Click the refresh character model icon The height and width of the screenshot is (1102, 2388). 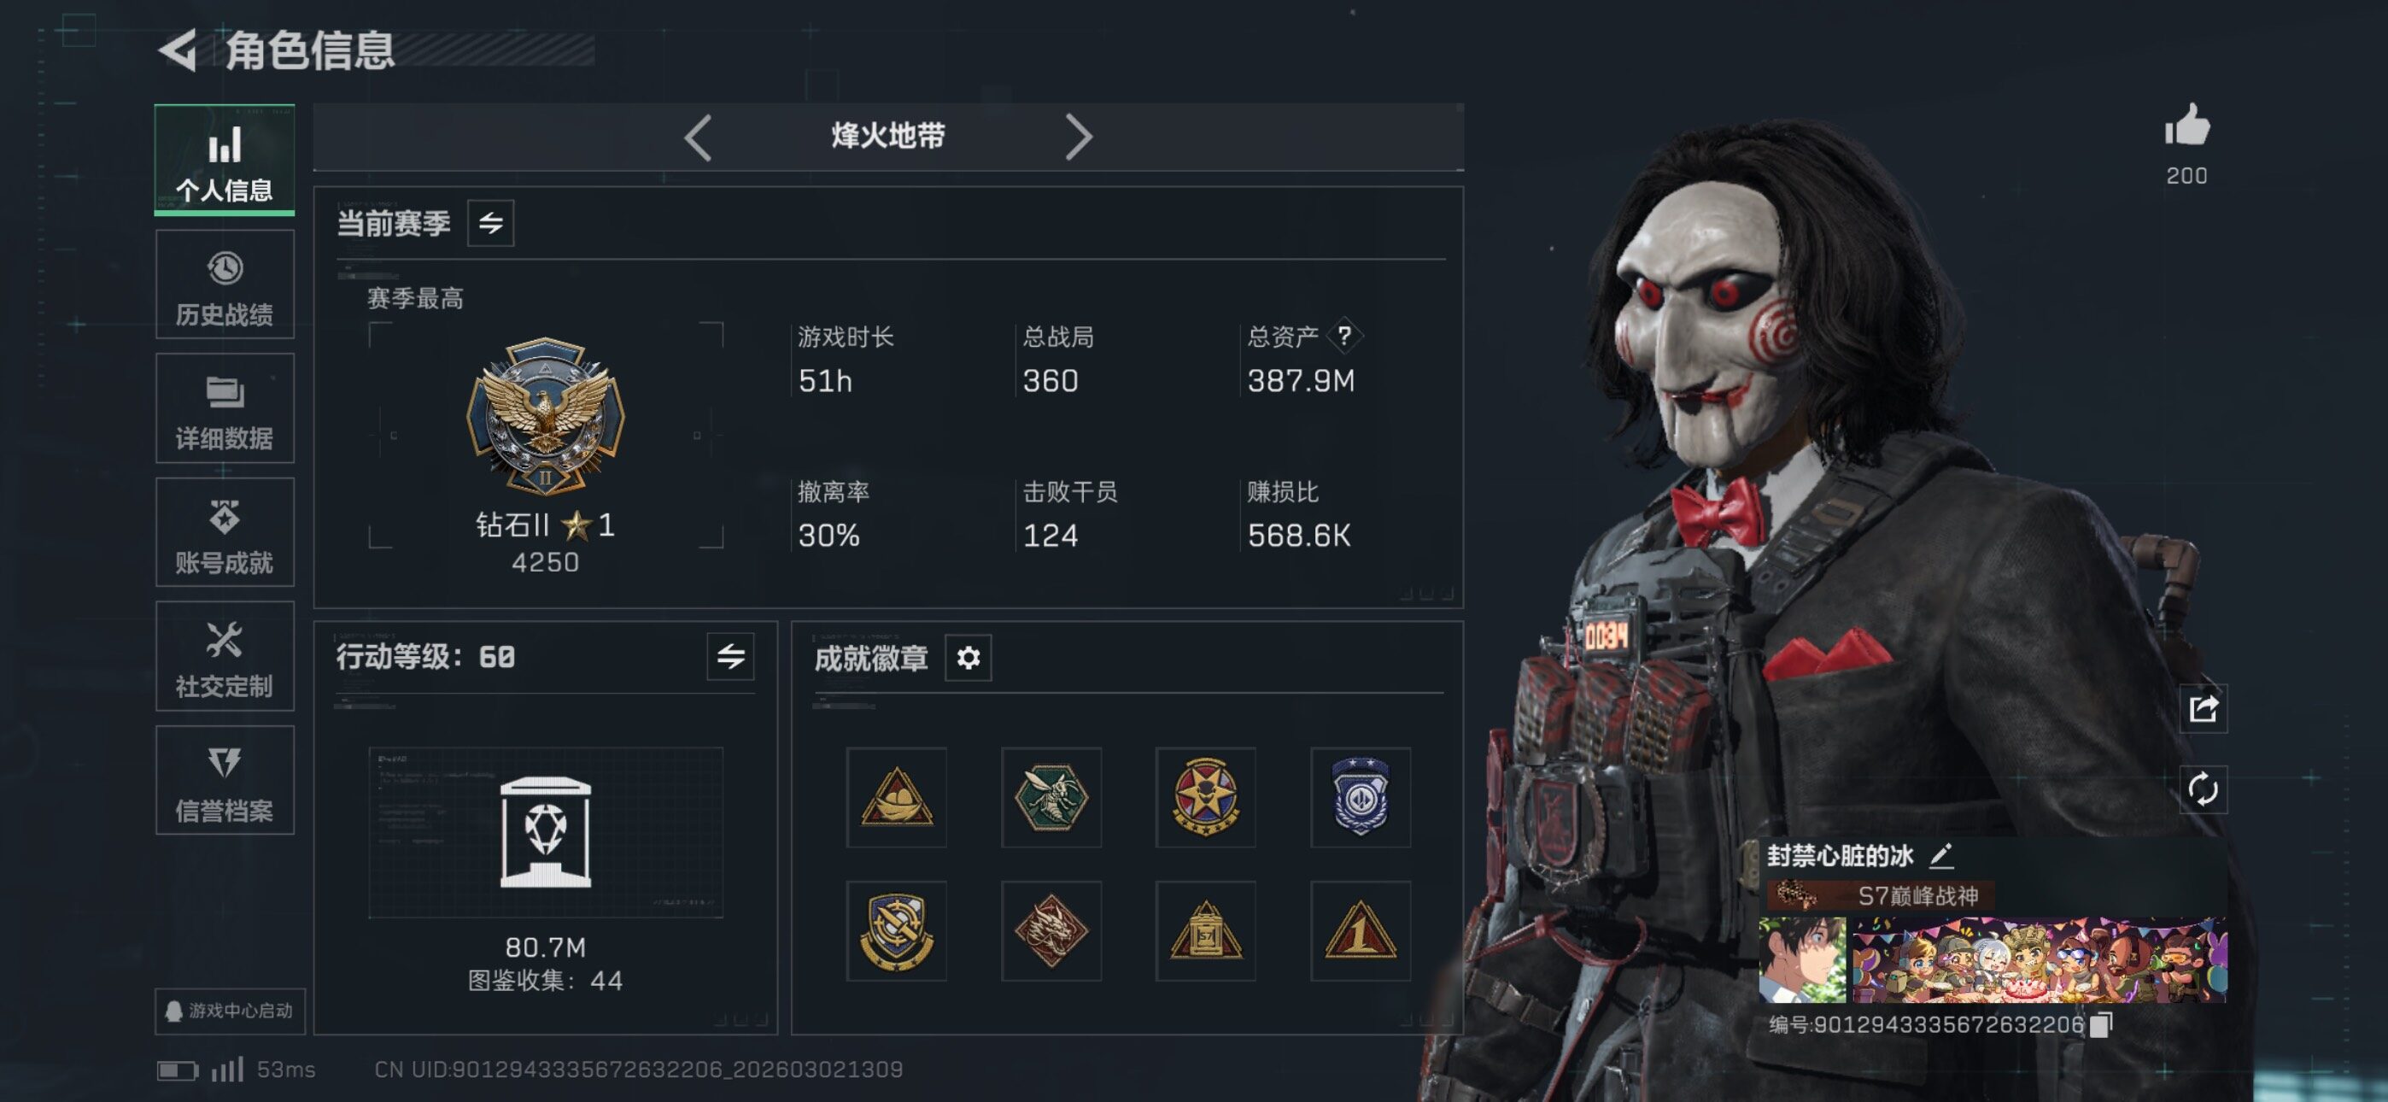(2203, 789)
